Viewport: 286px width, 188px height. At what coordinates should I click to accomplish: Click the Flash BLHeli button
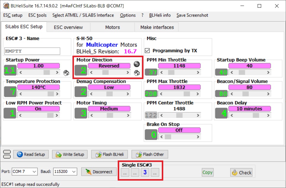click(x=109, y=155)
